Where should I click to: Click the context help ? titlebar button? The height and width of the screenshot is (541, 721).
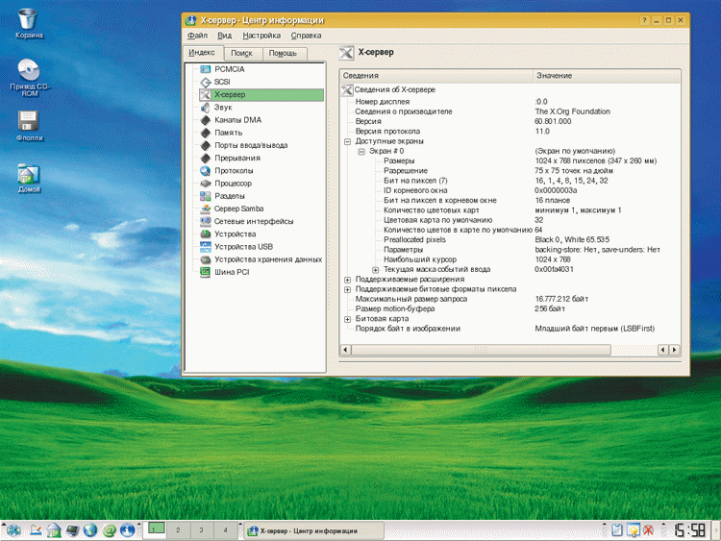pyautogui.click(x=644, y=20)
